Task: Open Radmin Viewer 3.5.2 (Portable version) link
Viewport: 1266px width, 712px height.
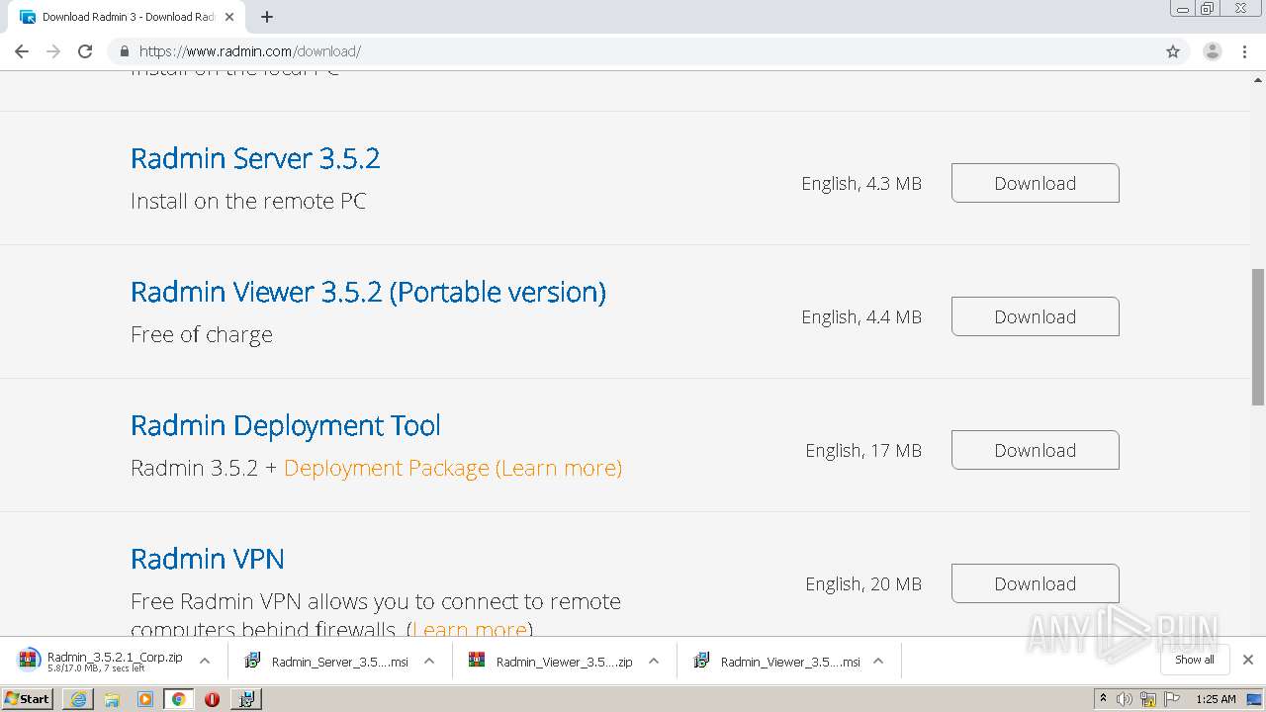Action: click(x=368, y=292)
